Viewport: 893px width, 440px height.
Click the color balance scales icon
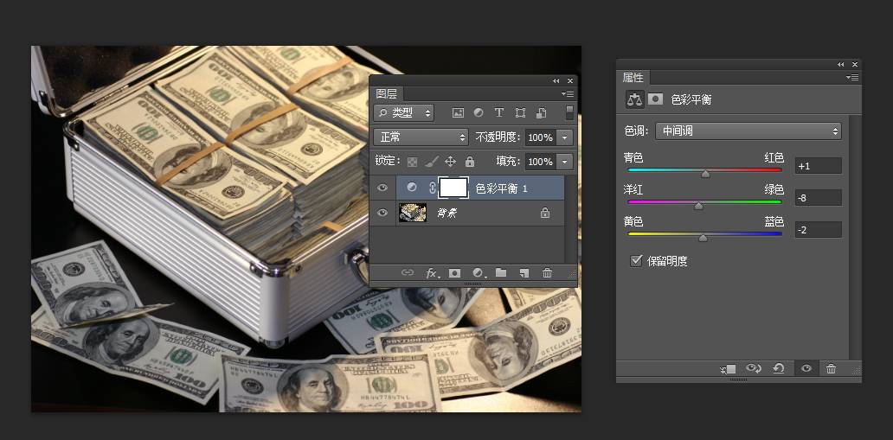[x=635, y=99]
